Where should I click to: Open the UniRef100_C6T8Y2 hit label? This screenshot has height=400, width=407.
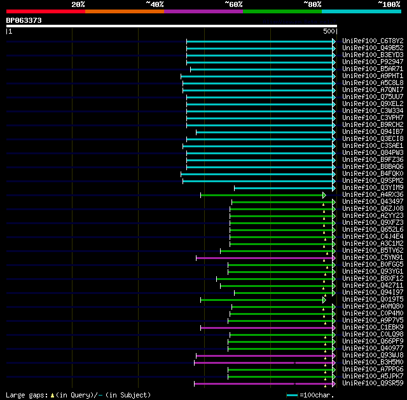click(373, 41)
